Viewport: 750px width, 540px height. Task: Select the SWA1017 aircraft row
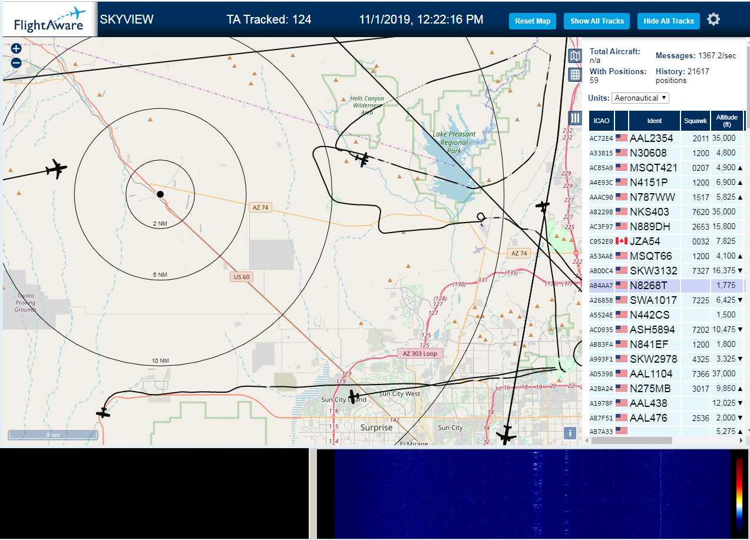(x=666, y=300)
